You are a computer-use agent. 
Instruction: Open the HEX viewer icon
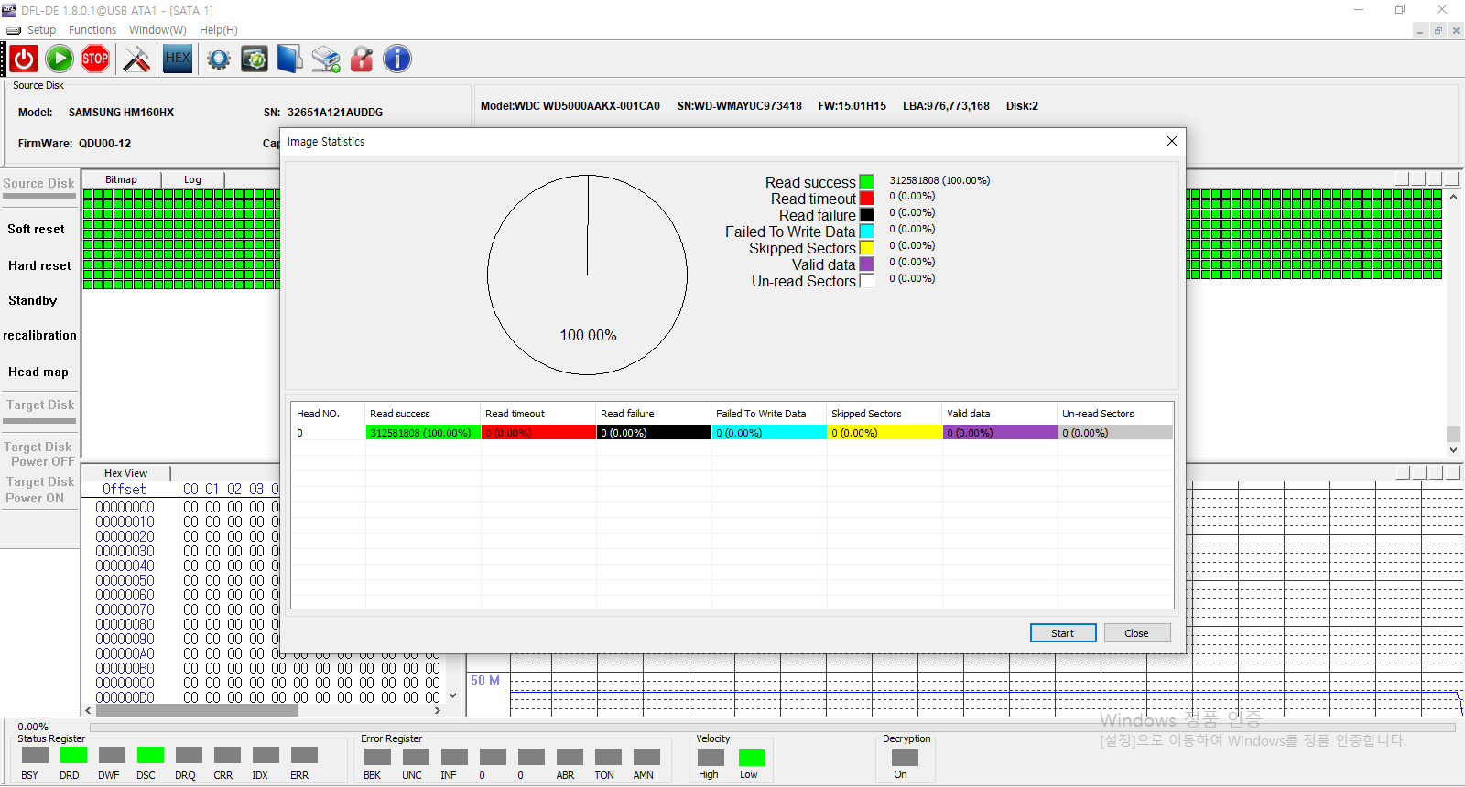[178, 59]
